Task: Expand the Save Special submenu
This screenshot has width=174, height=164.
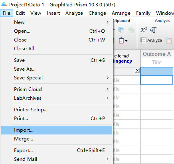Action: pyautogui.click(x=57, y=78)
